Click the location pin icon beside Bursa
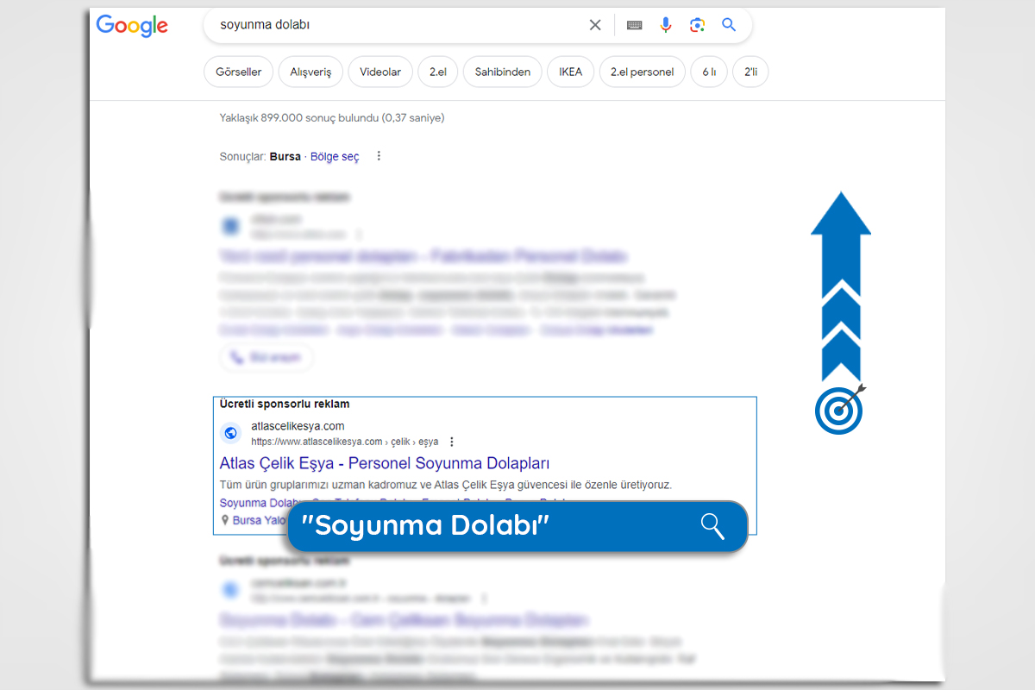The image size is (1035, 690). click(x=225, y=520)
